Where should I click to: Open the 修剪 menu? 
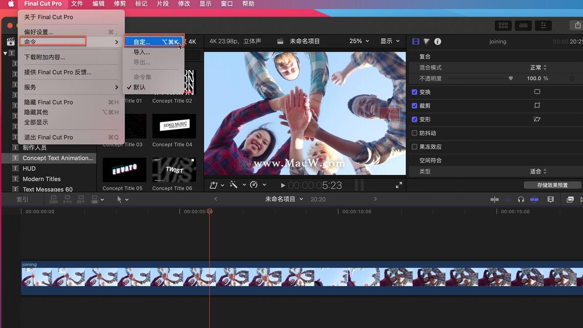coord(120,4)
